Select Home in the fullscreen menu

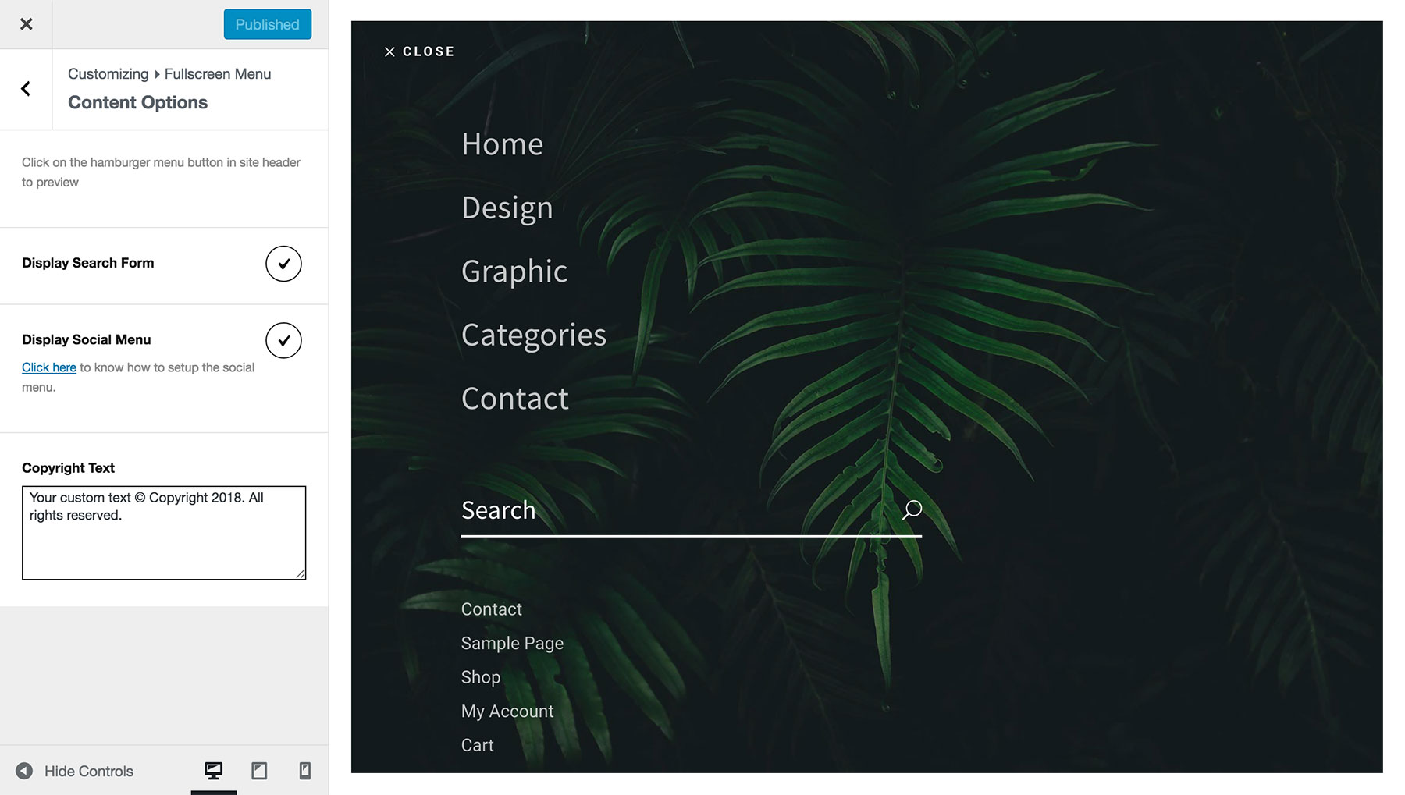[502, 144]
